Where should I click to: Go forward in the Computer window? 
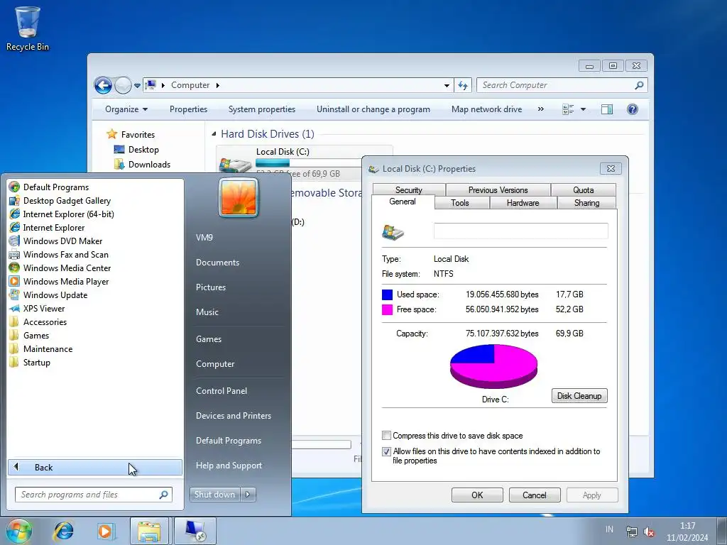tap(123, 85)
